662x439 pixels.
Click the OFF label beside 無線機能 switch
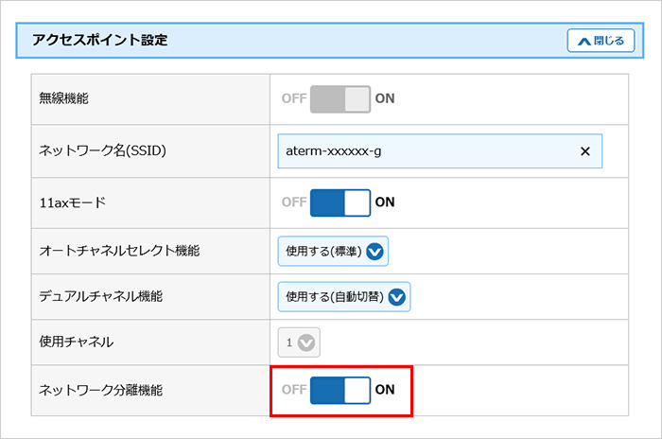[293, 98]
